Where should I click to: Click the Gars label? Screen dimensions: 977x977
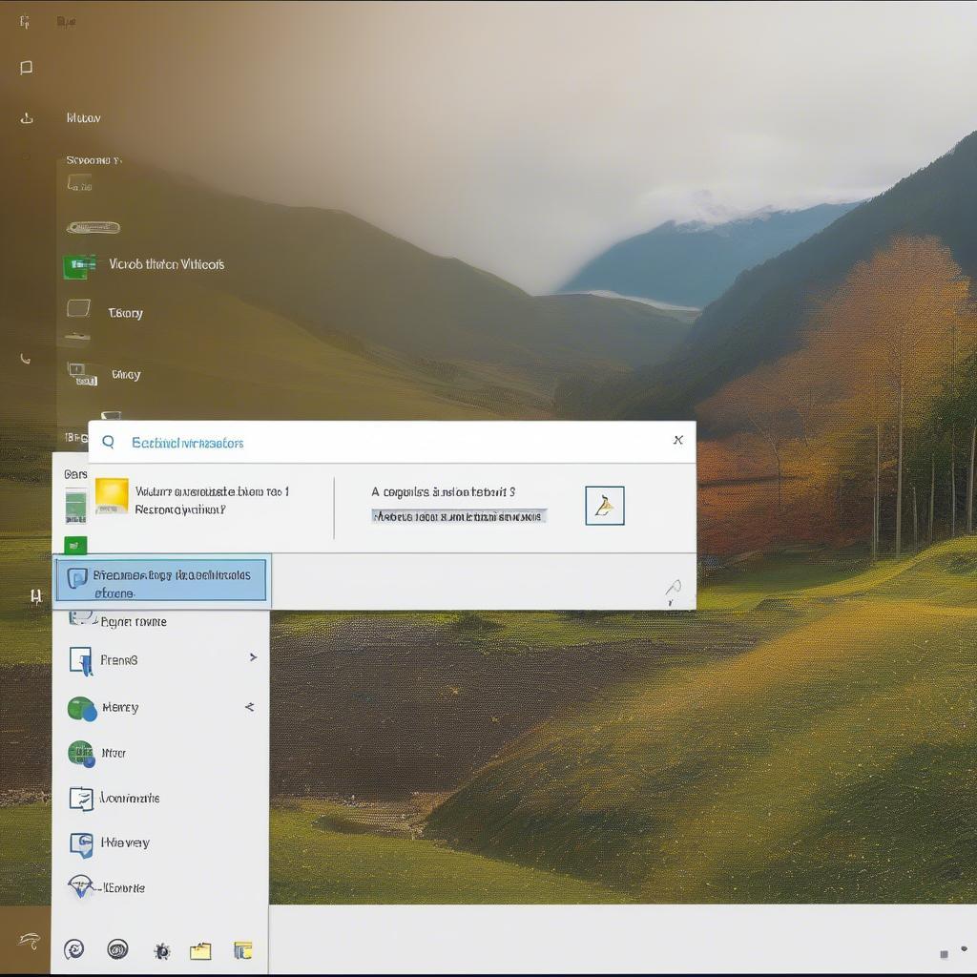click(x=75, y=474)
